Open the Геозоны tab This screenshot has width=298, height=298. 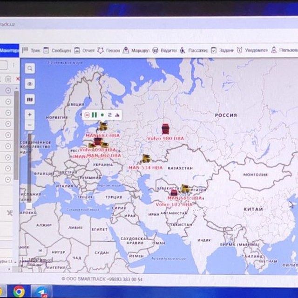click(109, 50)
